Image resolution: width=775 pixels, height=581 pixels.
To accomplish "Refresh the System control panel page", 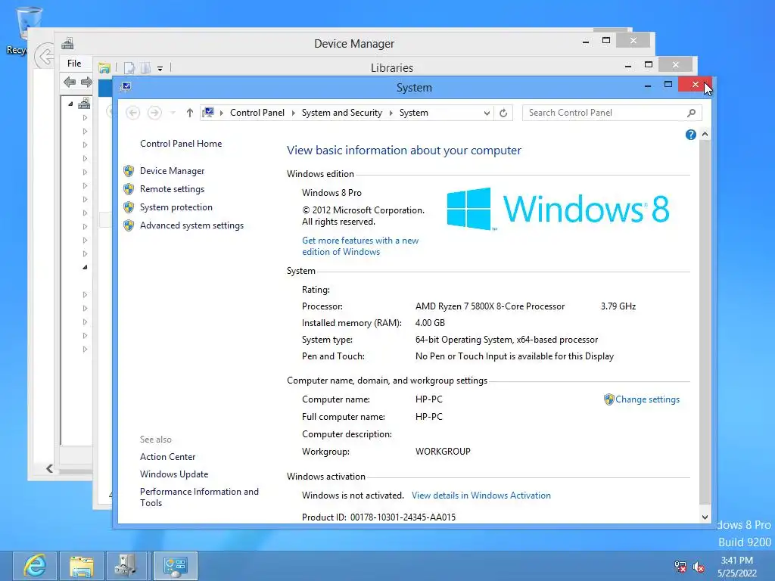I will click(503, 113).
